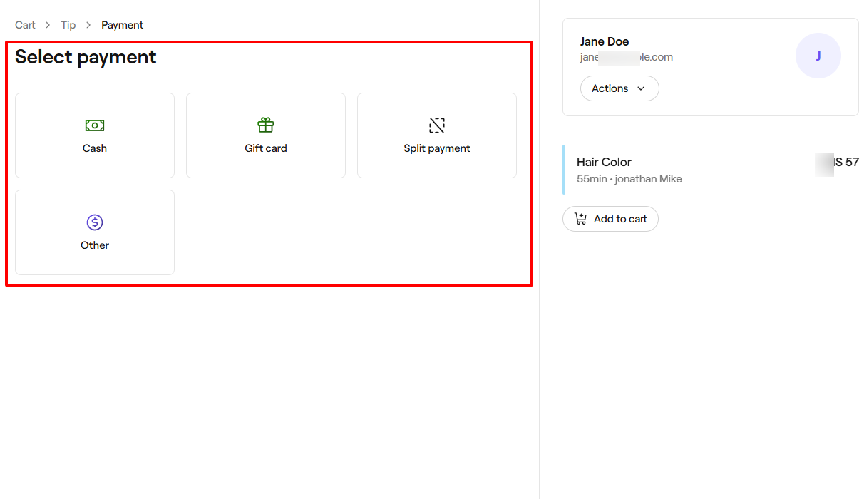The height and width of the screenshot is (499, 864).
Task: Click the chevron arrow beside Actions
Action: click(x=640, y=88)
